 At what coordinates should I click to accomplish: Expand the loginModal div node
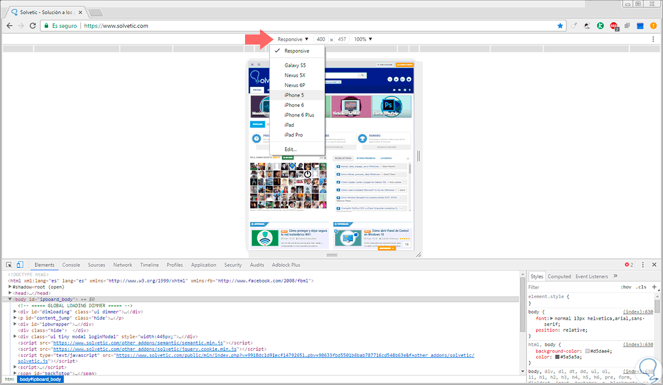[15, 336]
